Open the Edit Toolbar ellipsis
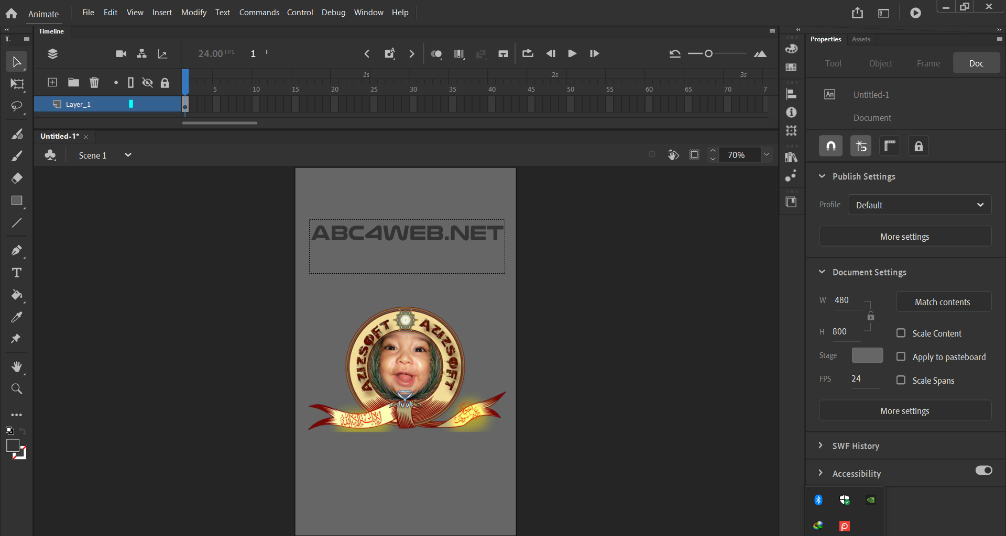1006x536 pixels. (17, 415)
